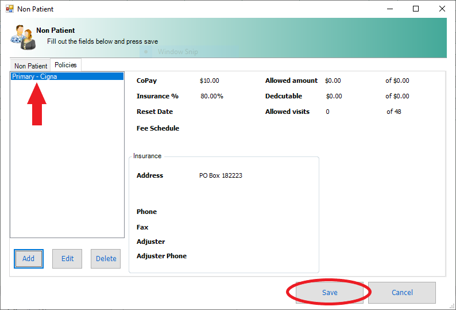Screen dimensions: 456x310
Task: Click the Allowed visits 'of 48' value
Action: pyautogui.click(x=394, y=112)
